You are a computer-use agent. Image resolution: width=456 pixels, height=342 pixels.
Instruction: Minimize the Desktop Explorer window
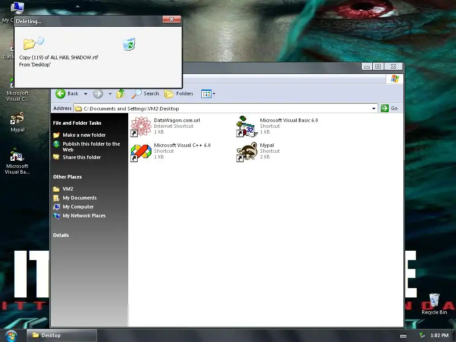click(x=367, y=67)
